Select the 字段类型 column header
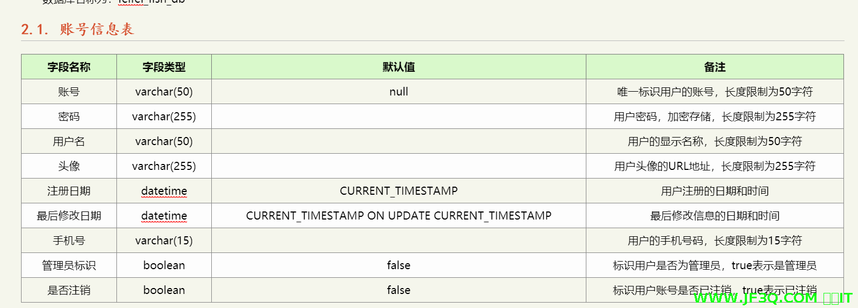Viewport: 858px width, 308px height. tap(164, 67)
